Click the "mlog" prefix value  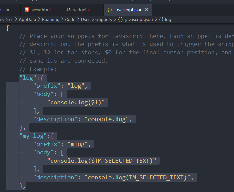[x=77, y=144]
